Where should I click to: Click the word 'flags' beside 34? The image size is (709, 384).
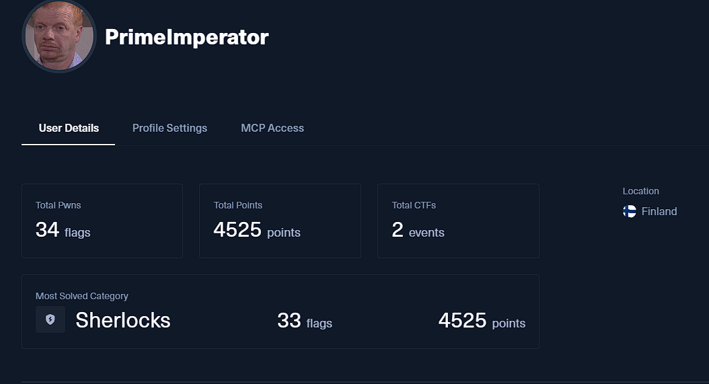coord(77,233)
